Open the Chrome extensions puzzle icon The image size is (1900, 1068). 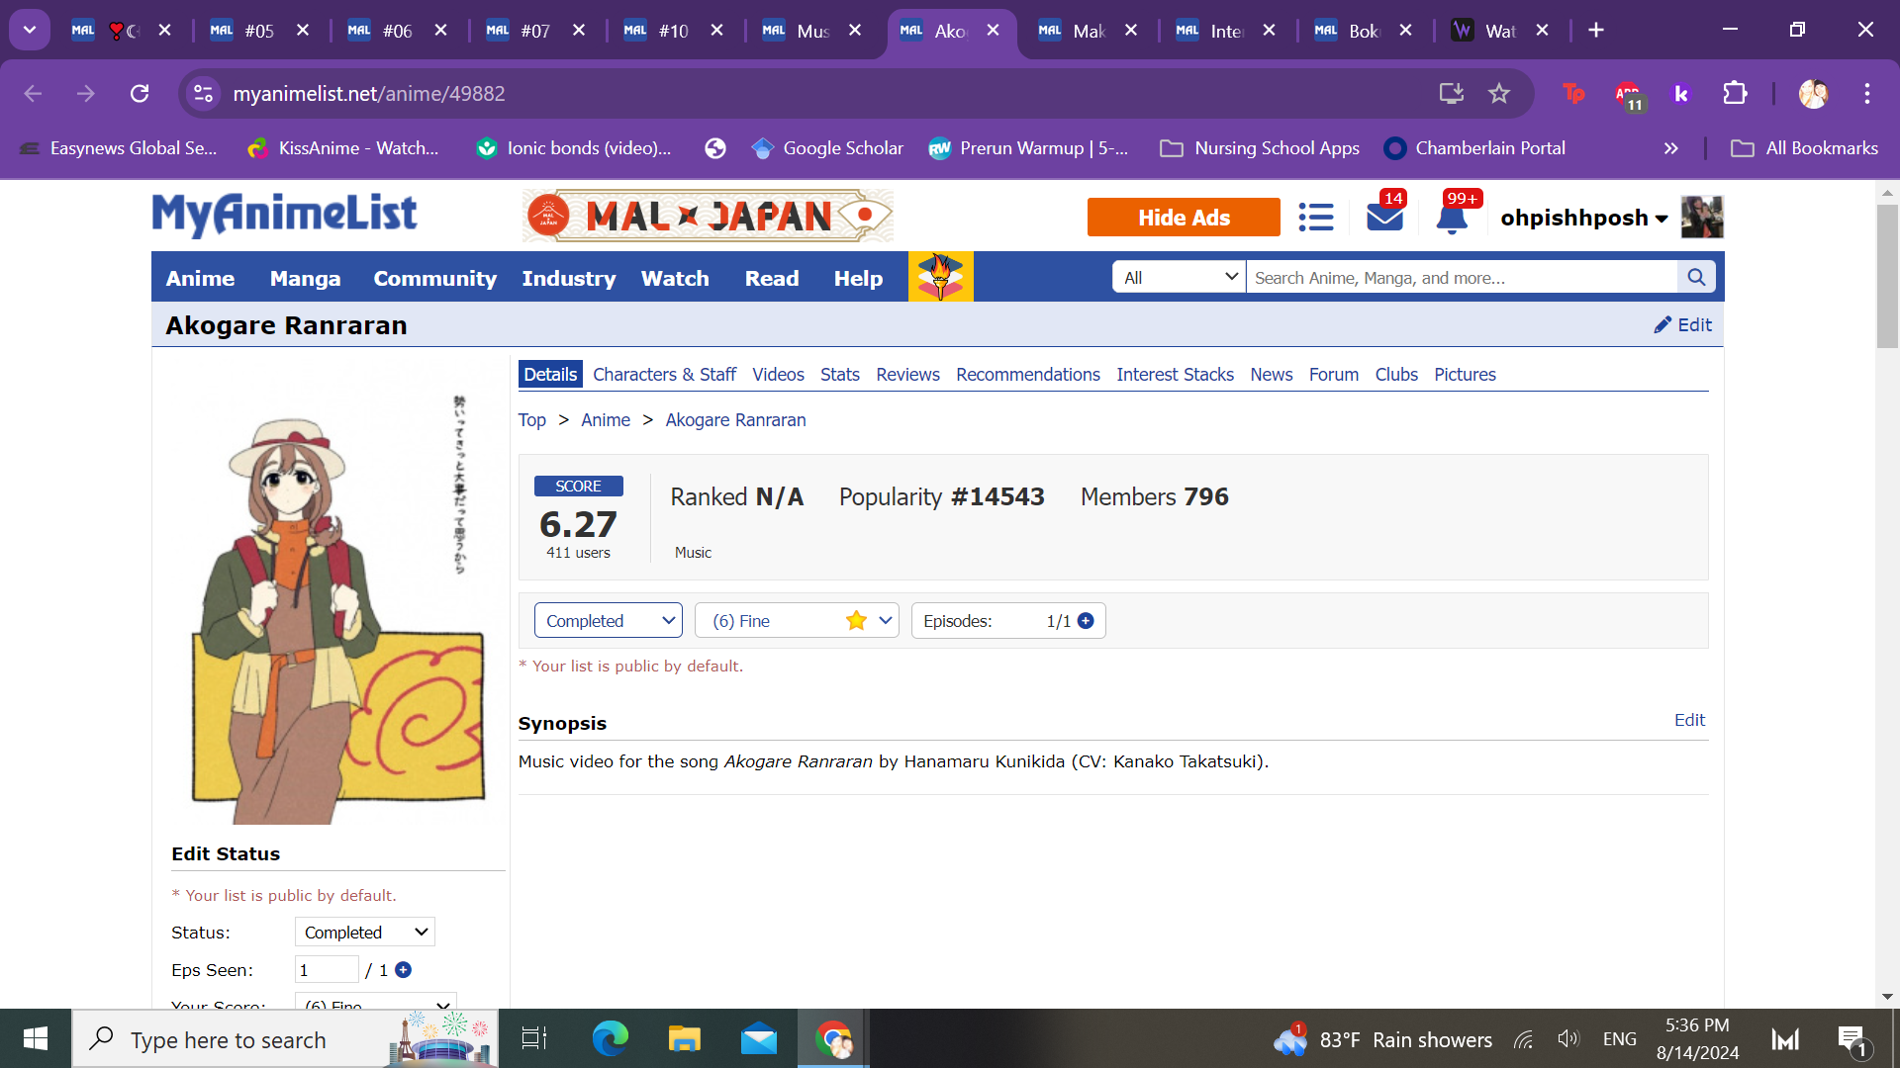1735,93
